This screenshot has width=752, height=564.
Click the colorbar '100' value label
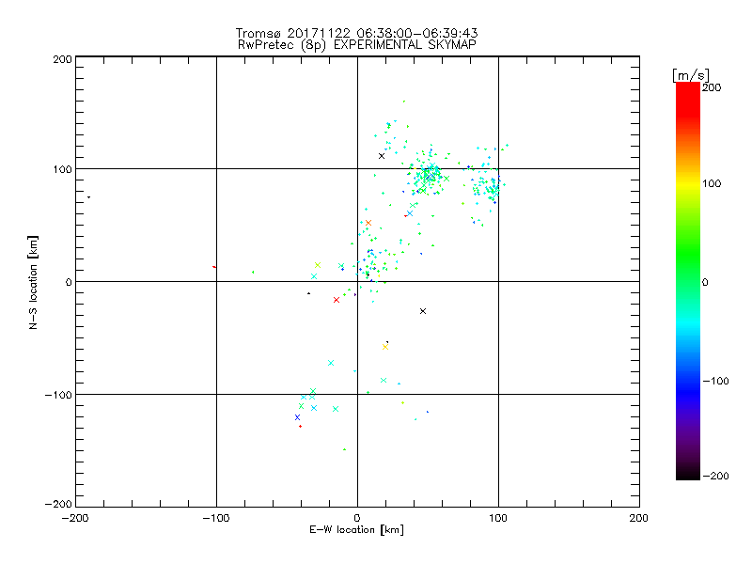(x=712, y=183)
